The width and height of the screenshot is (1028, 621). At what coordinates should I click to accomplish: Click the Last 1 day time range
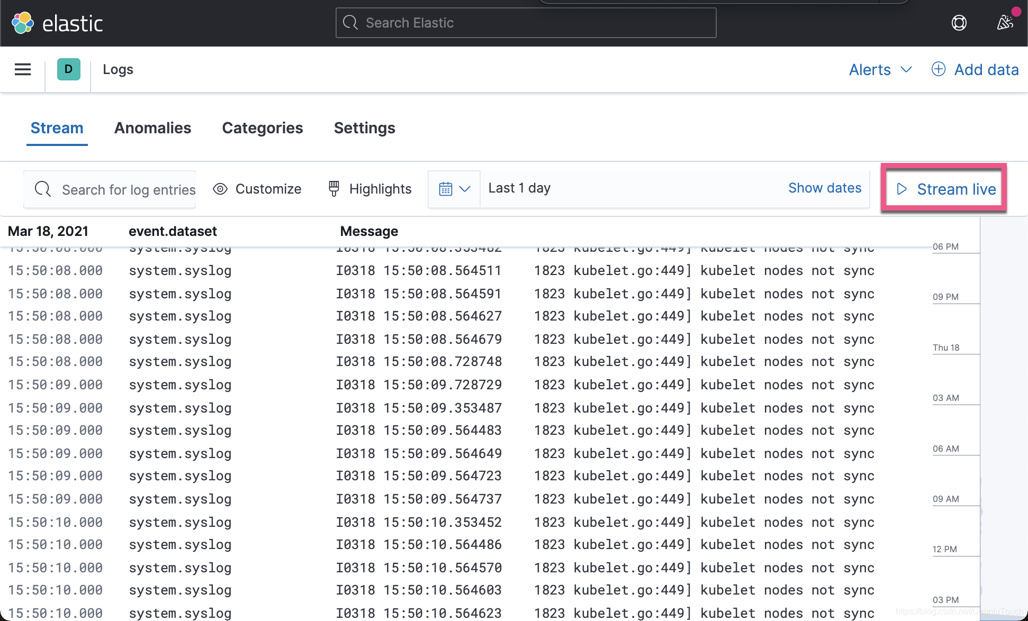click(519, 188)
